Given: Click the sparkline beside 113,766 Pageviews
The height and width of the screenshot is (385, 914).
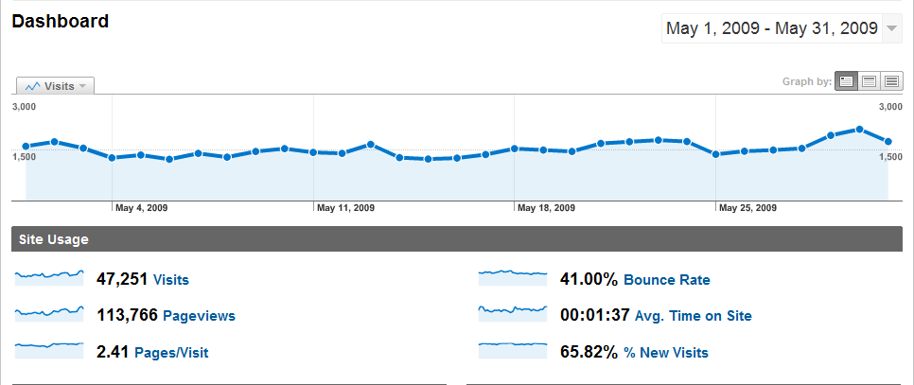Looking at the screenshot, I should click(x=49, y=313).
